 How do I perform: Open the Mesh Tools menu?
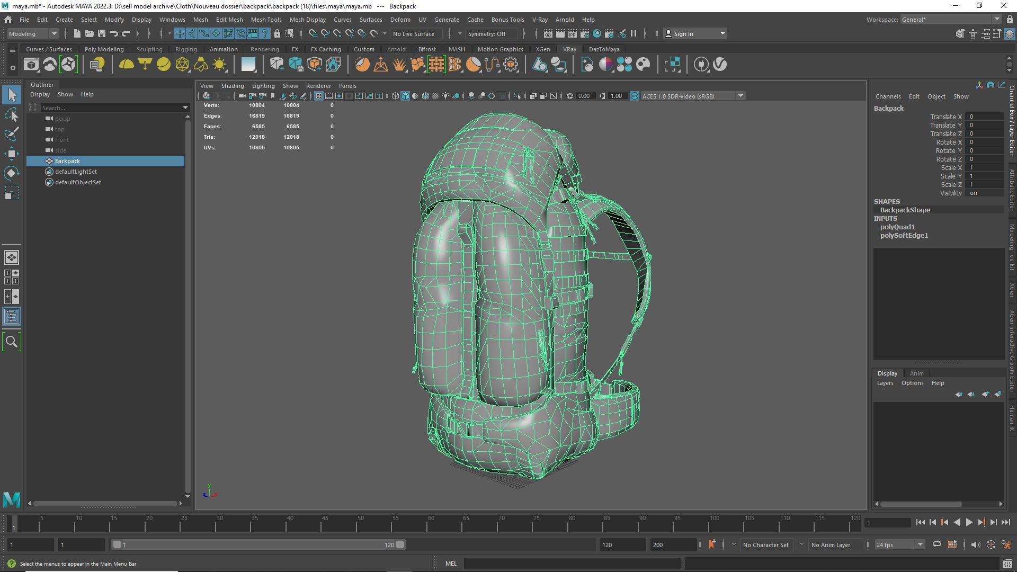click(x=266, y=20)
